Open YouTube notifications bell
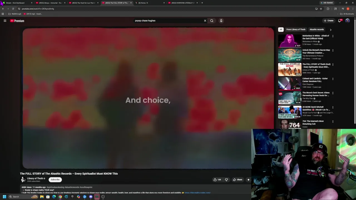Image resolution: width=356 pixels, height=200 pixels. pyautogui.click(x=340, y=21)
